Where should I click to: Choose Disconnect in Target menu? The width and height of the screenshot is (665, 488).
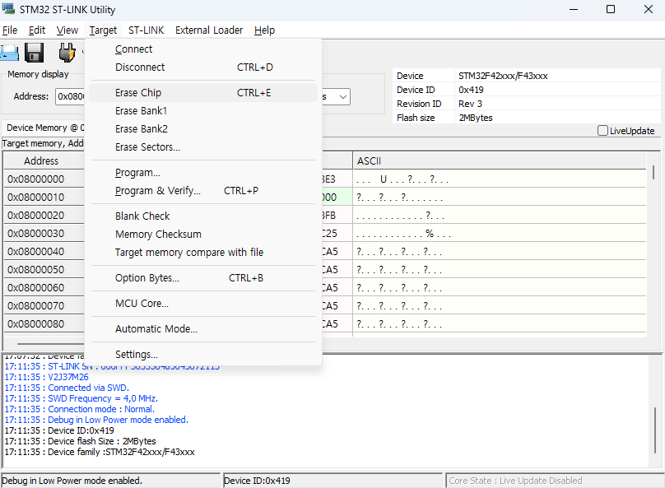point(203,67)
